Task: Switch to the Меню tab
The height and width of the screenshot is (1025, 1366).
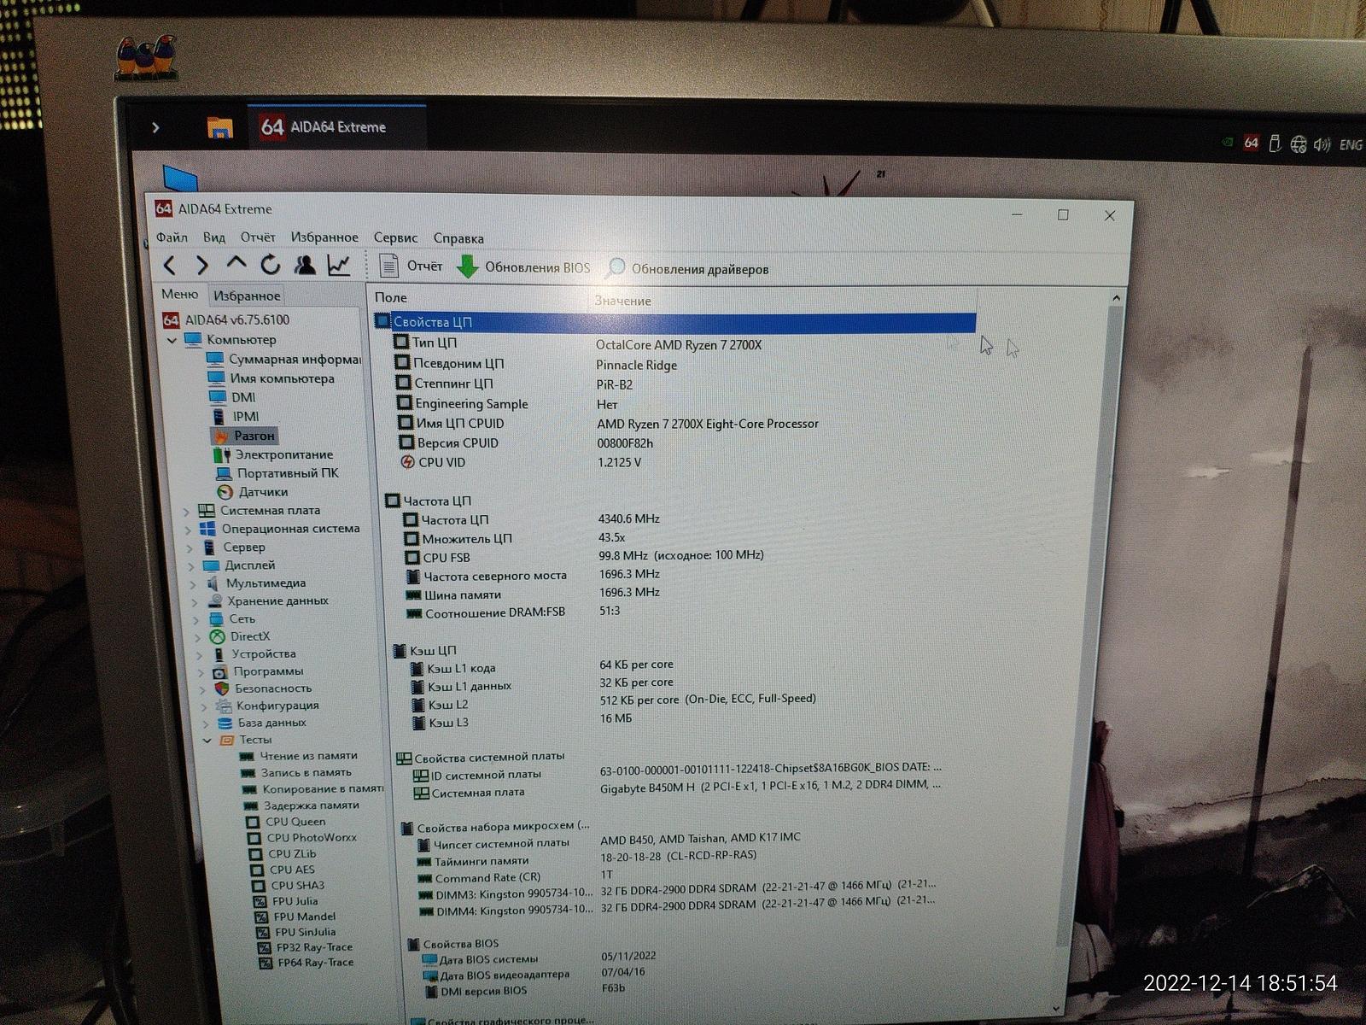Action: click(179, 294)
